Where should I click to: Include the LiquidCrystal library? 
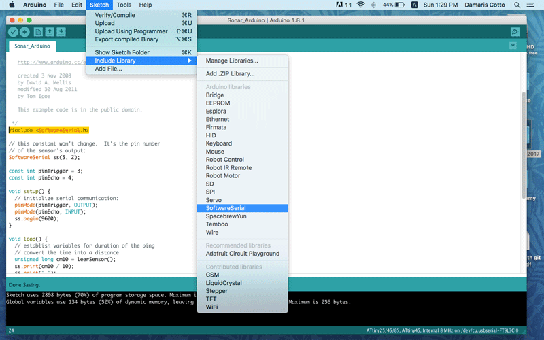[x=242, y=283]
